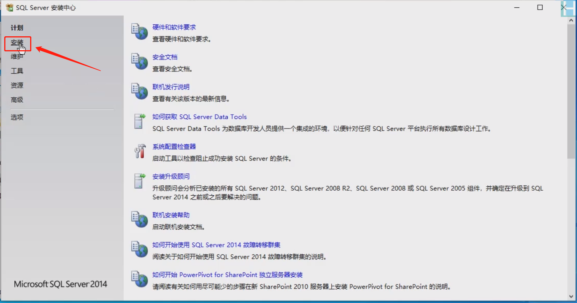
Task: Click the vertical scrollbar thumb
Action: [x=571, y=91]
